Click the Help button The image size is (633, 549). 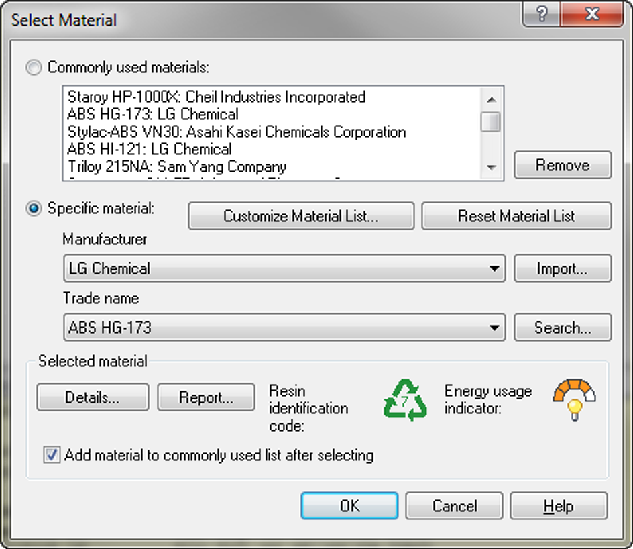(559, 506)
